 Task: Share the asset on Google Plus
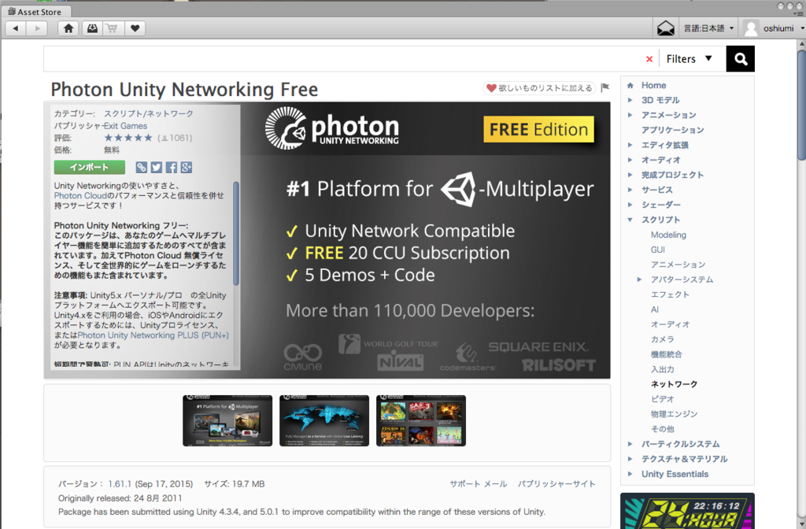[x=186, y=167]
